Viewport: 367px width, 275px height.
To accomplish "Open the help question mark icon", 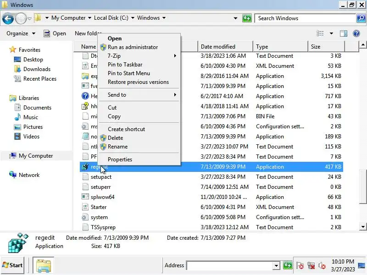I will [x=356, y=33].
